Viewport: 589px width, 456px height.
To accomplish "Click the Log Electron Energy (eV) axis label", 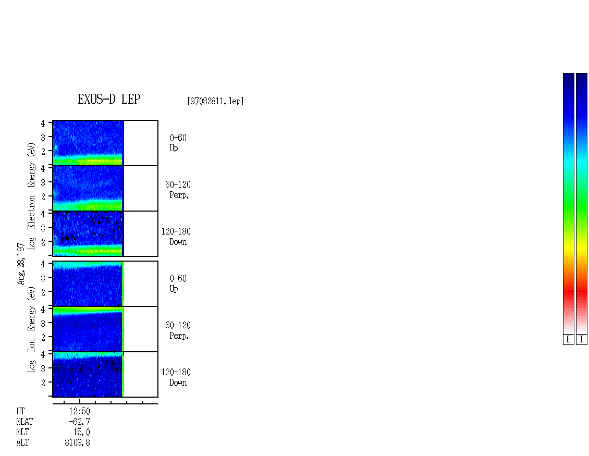I will pos(31,196).
